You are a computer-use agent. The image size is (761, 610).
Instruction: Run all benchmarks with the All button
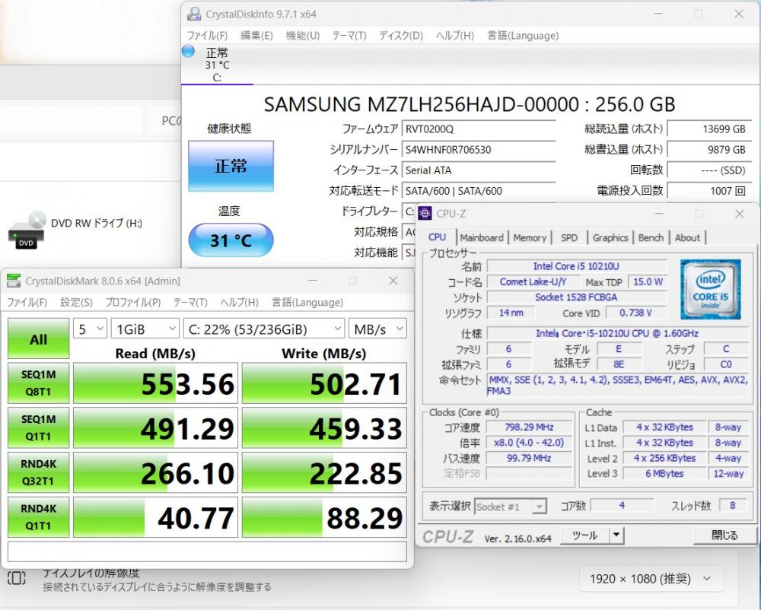click(38, 339)
